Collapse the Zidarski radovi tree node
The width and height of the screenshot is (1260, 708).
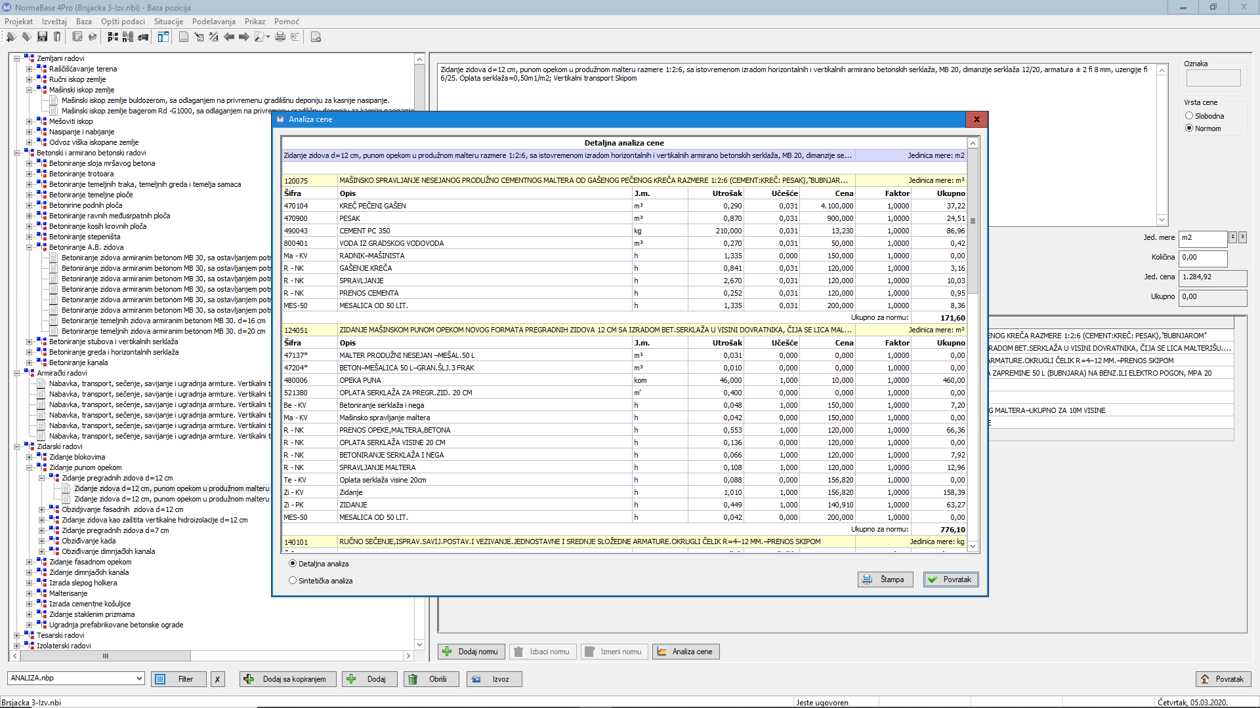(17, 446)
